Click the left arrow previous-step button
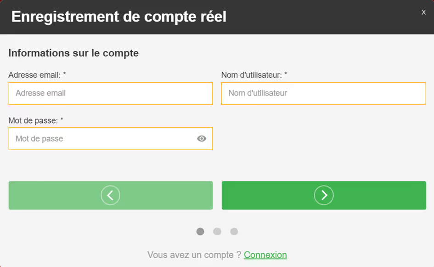Viewport: 434px width, 267px height. click(x=110, y=195)
